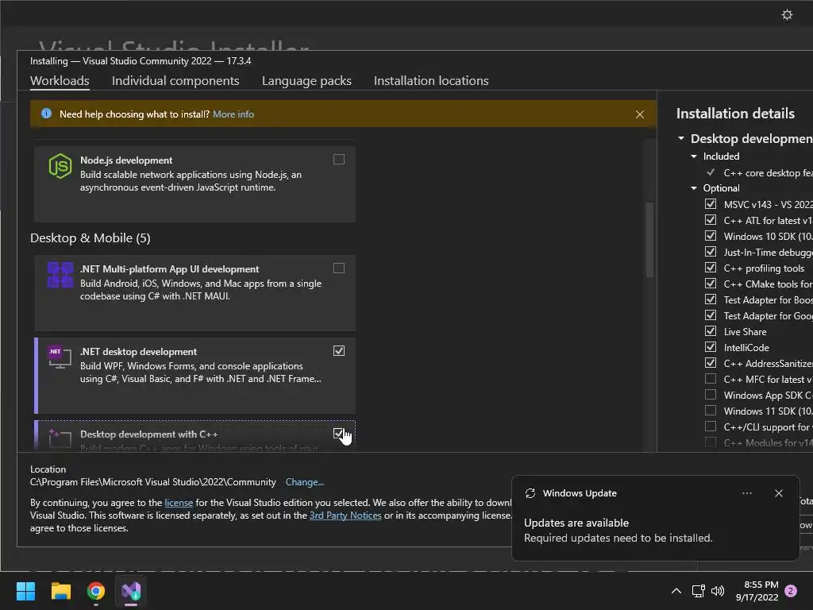Switch to the Workloads tab
The width and height of the screenshot is (813, 610).
tap(60, 81)
